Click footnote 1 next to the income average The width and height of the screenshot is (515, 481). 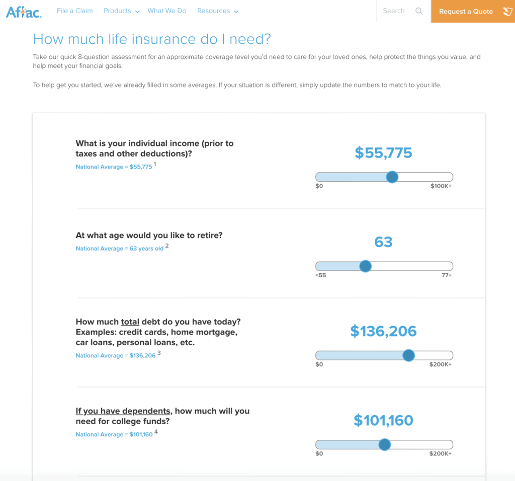coord(155,164)
